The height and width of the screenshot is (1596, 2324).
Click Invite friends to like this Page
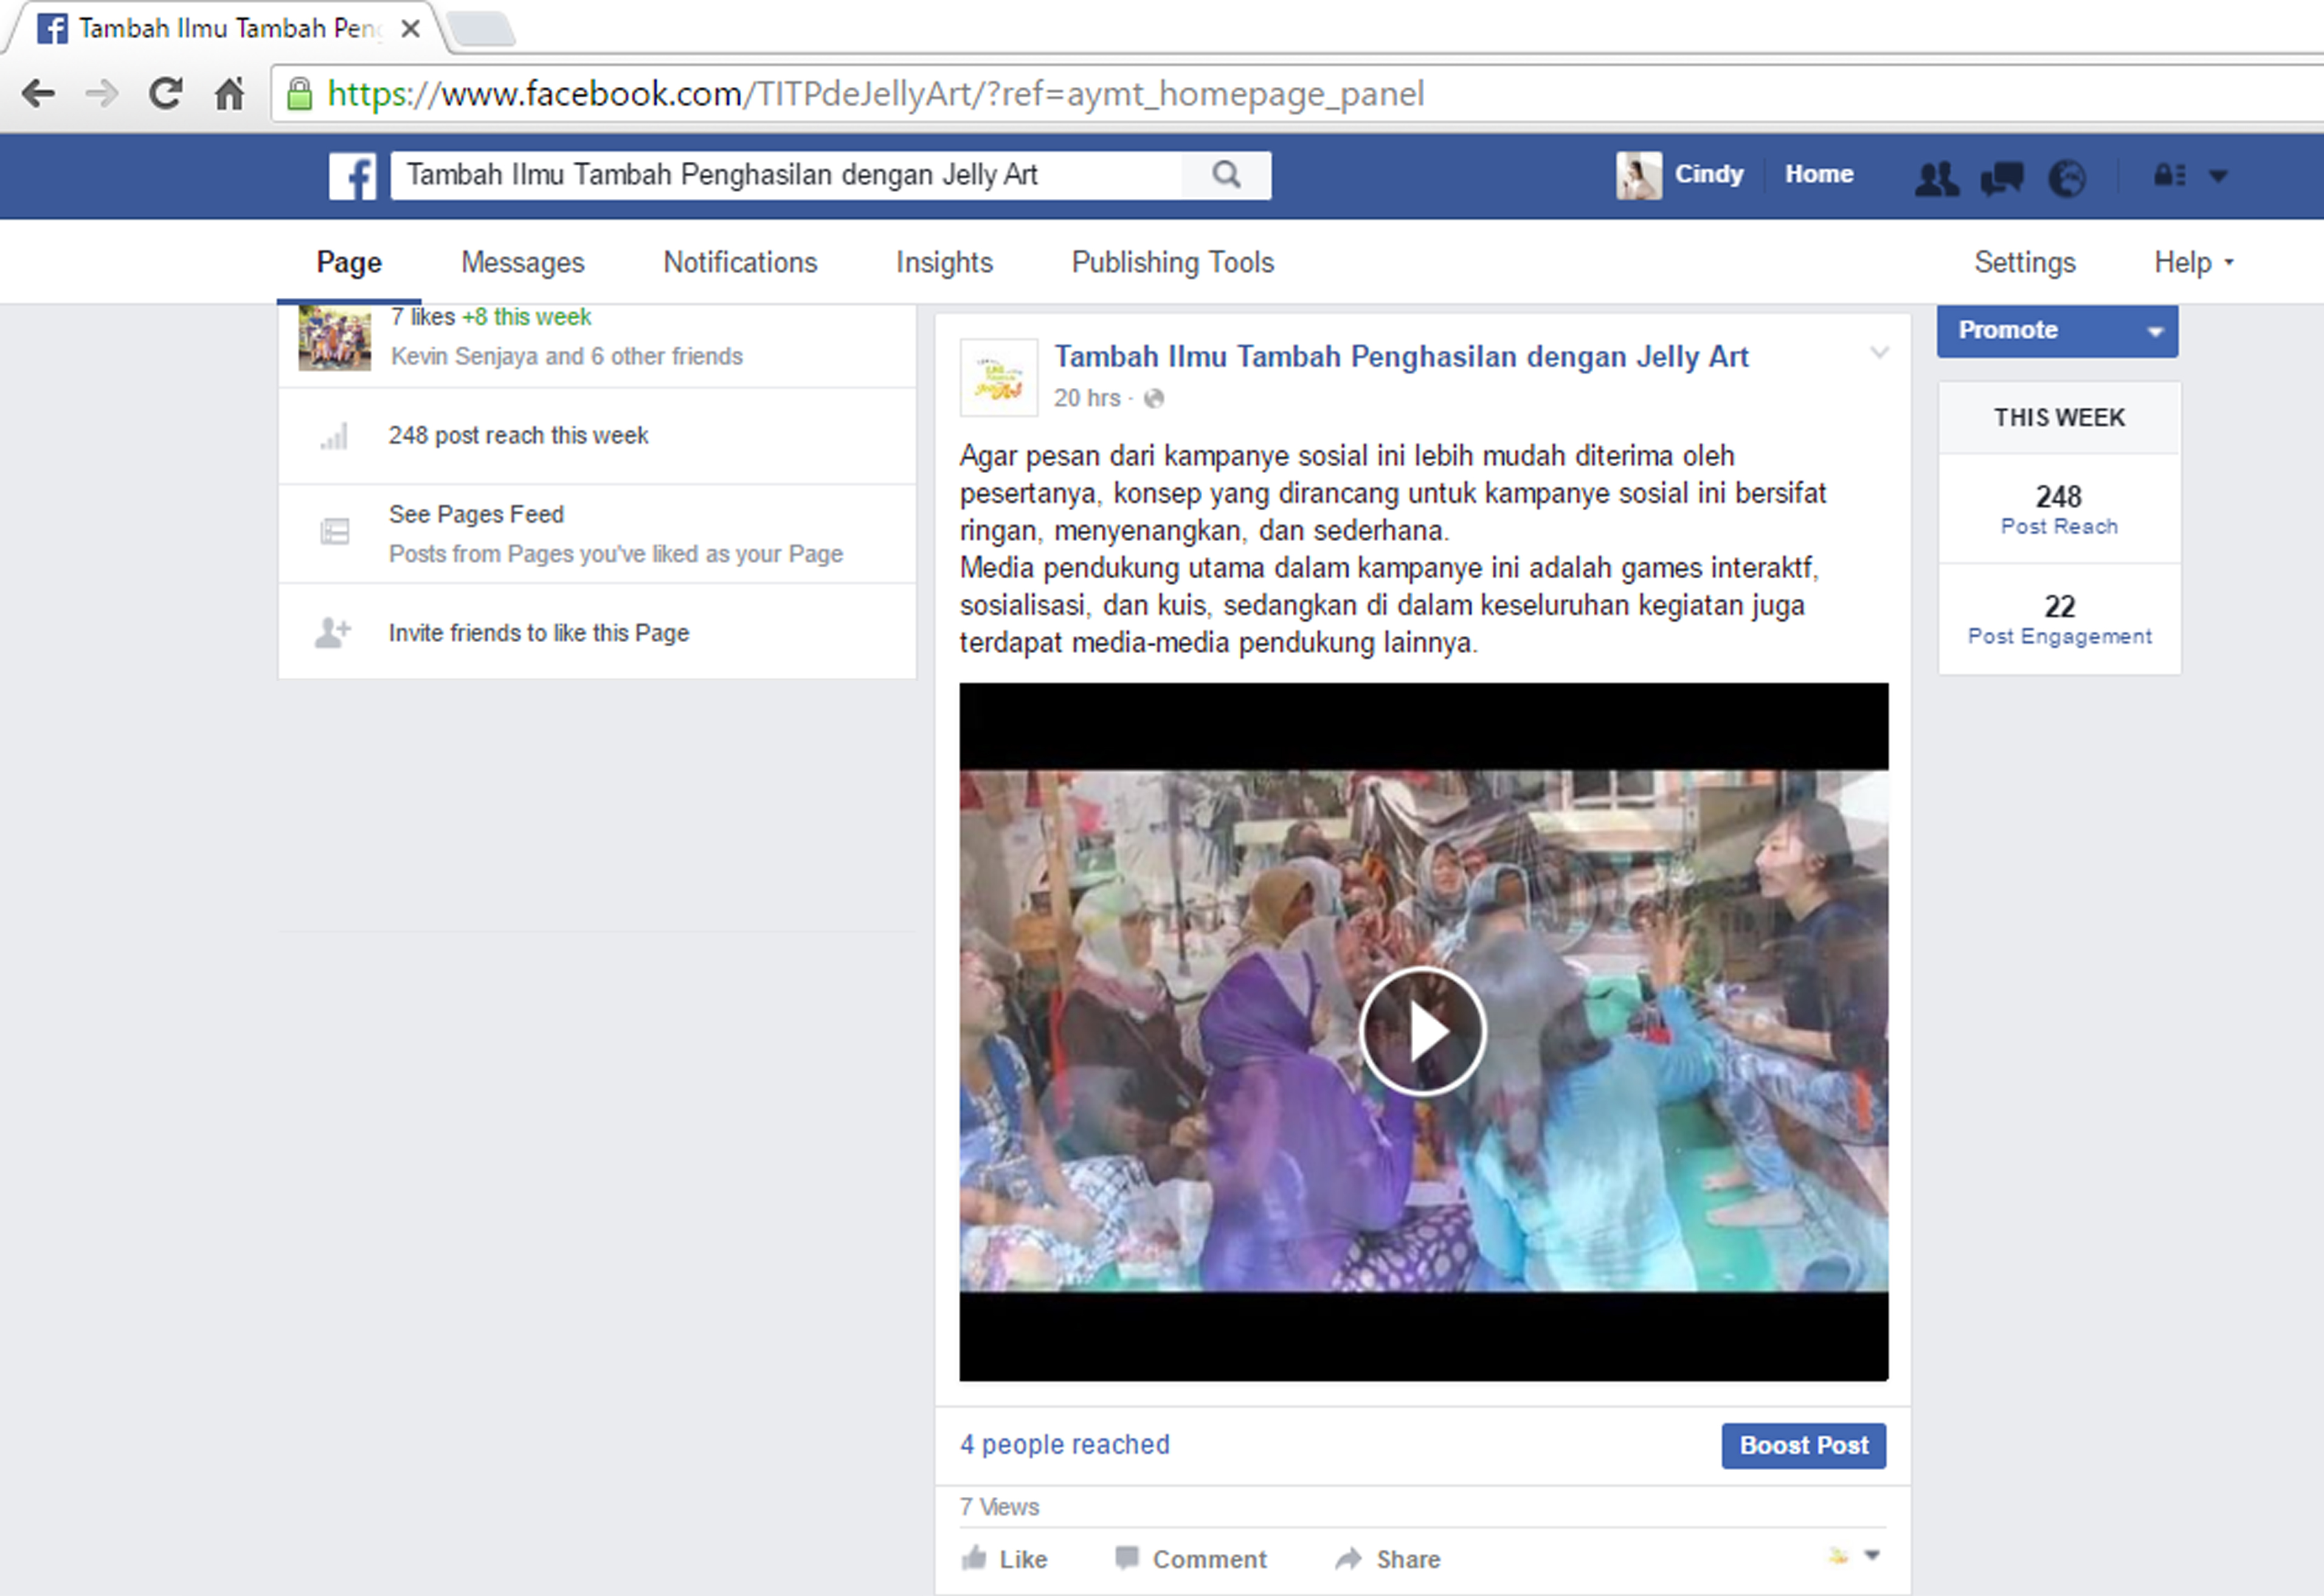pyautogui.click(x=538, y=633)
